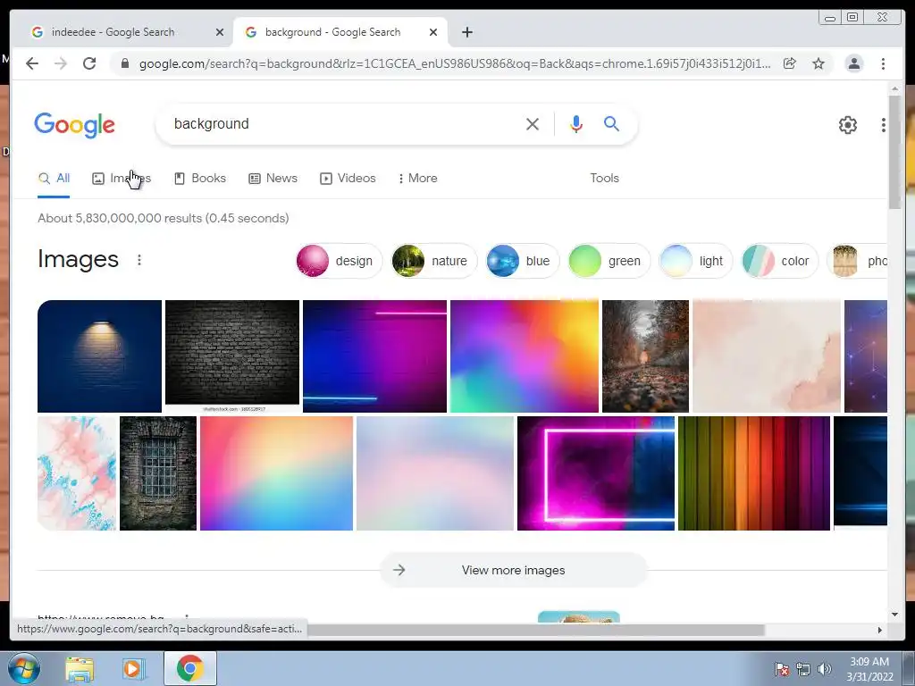Open stone wall with barred window image
The image size is (915, 686).
[x=158, y=473]
